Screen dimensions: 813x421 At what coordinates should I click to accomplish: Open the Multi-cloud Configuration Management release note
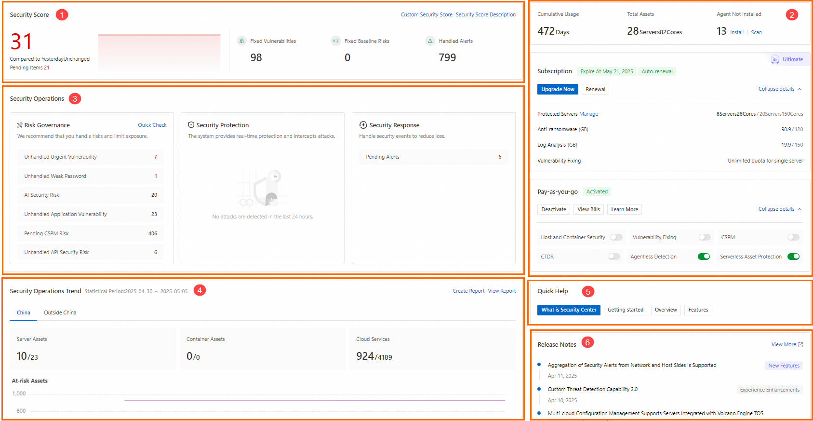(x=655, y=413)
